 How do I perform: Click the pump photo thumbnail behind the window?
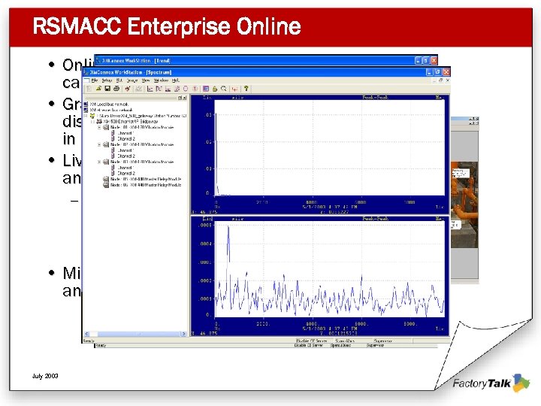pos(465,205)
